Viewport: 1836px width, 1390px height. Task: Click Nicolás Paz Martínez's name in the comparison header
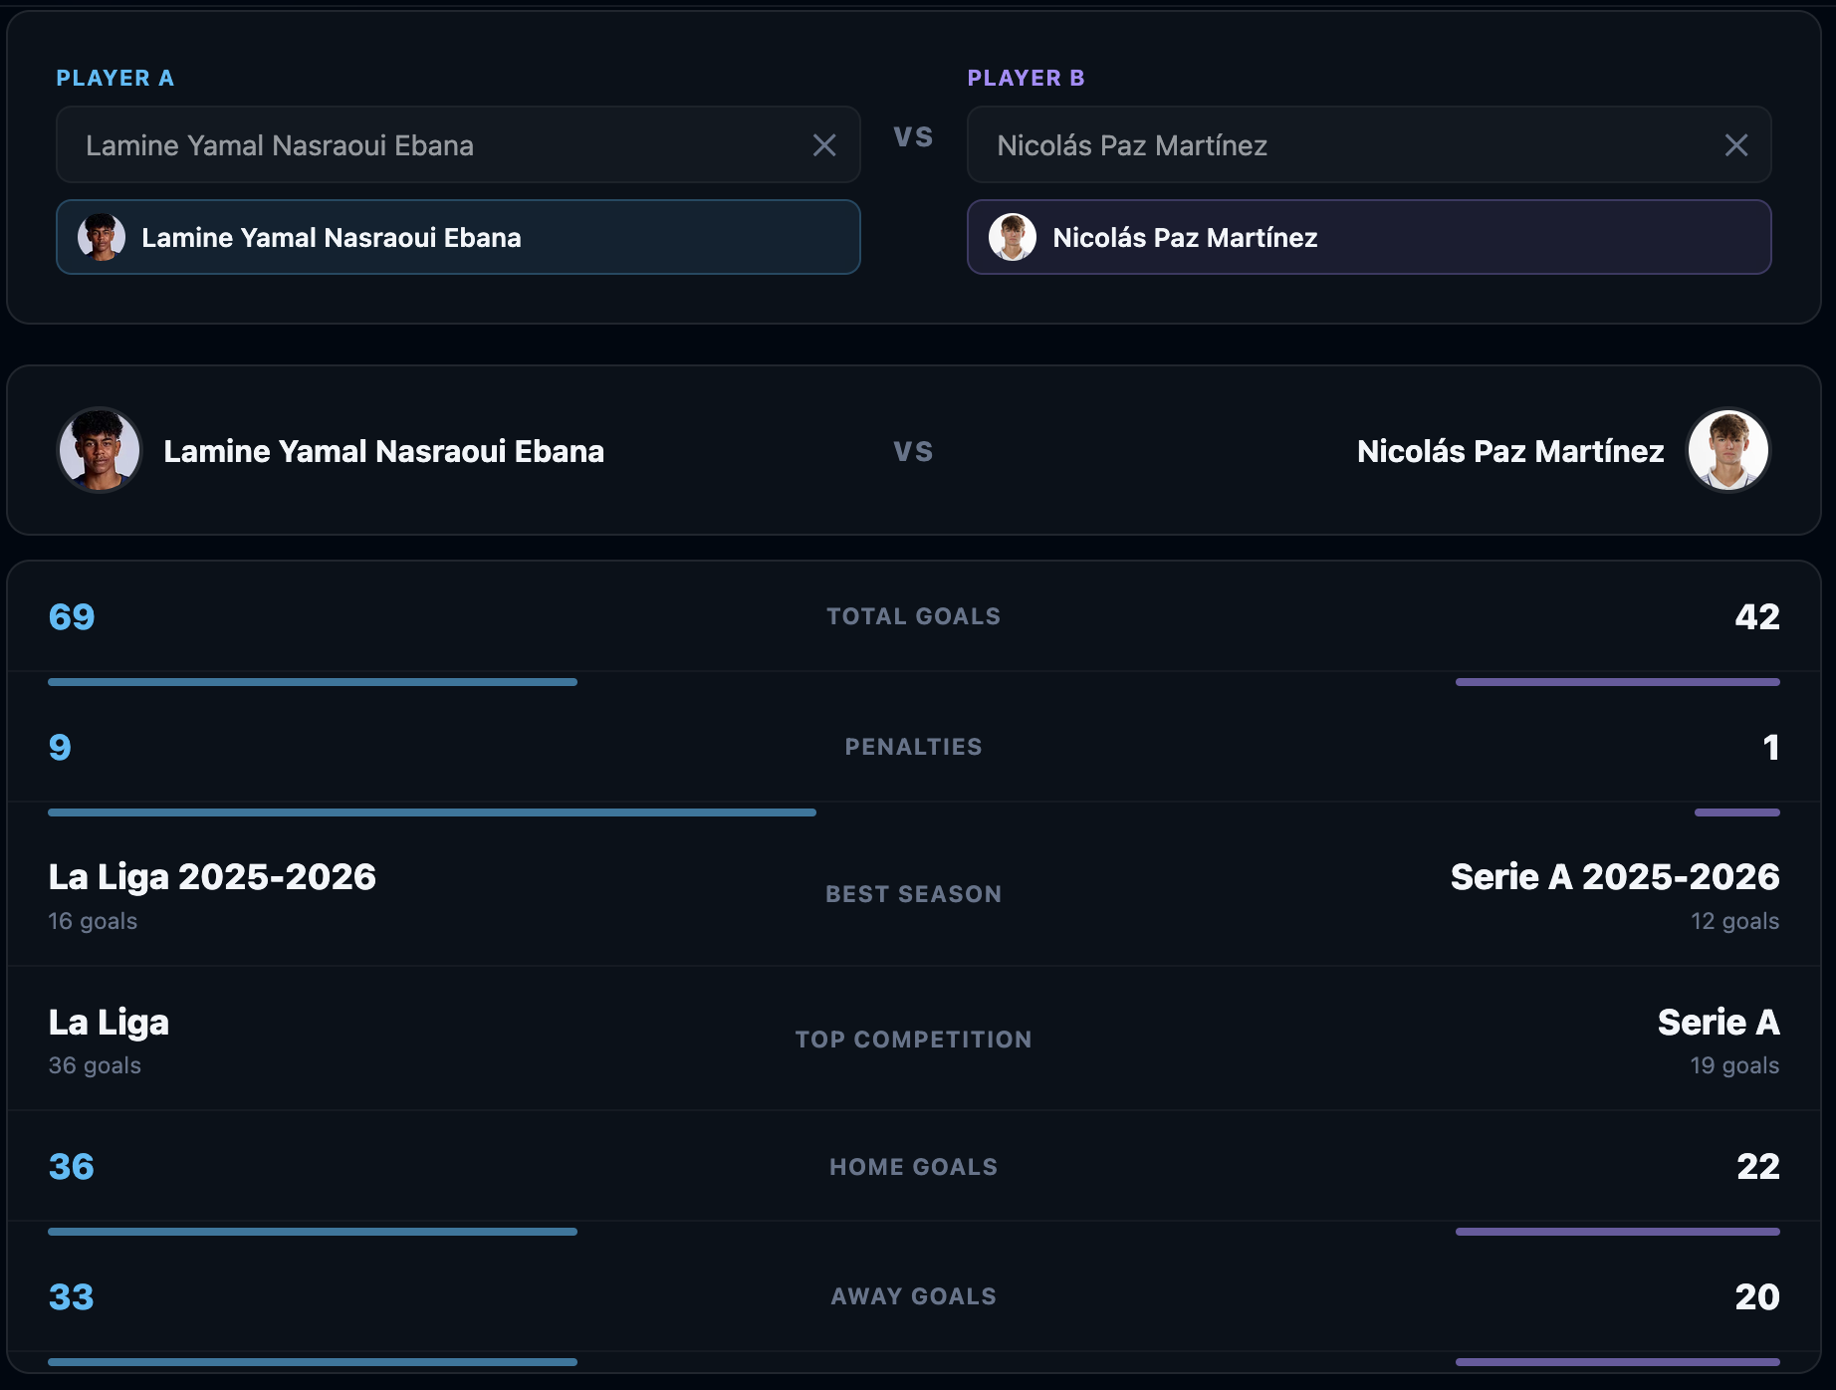point(1510,451)
